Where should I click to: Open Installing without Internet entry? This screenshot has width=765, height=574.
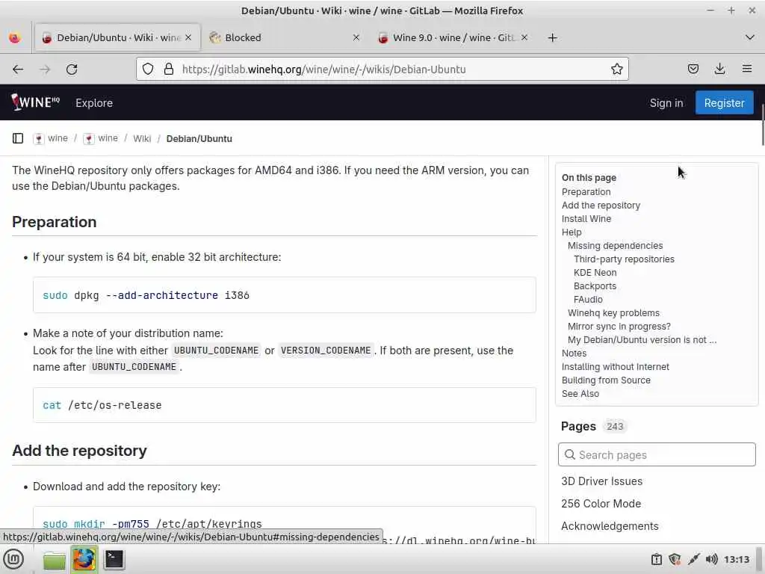[x=616, y=366]
